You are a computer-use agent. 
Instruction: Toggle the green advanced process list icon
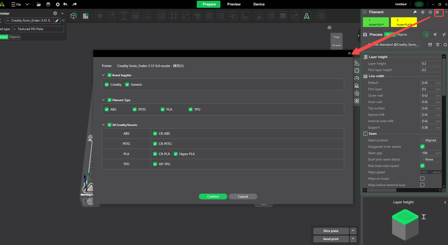click(x=426, y=34)
